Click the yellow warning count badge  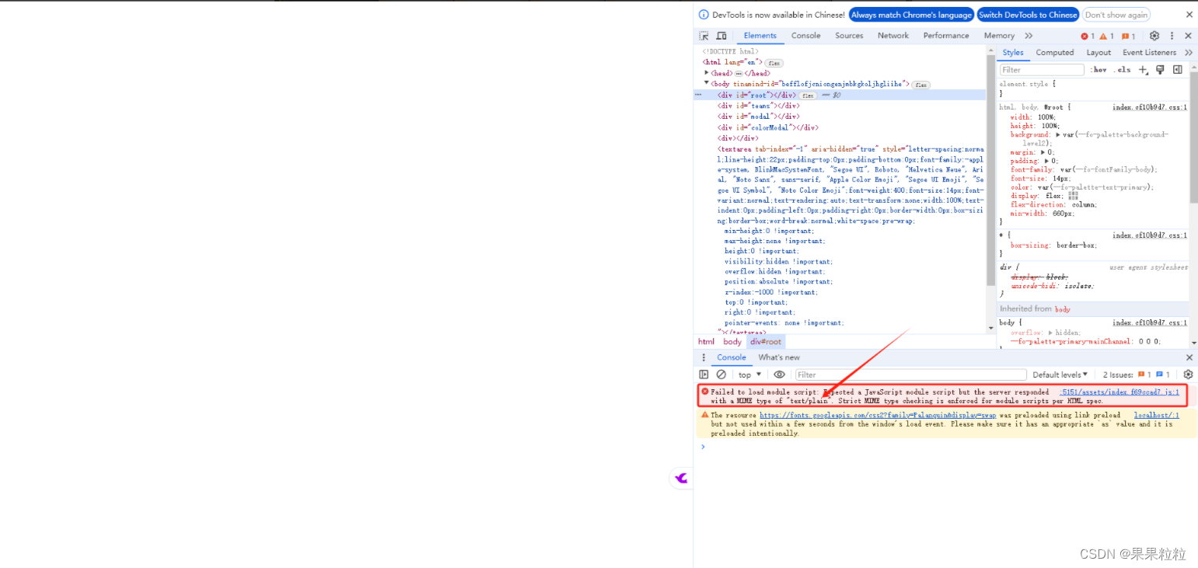coord(1107,36)
